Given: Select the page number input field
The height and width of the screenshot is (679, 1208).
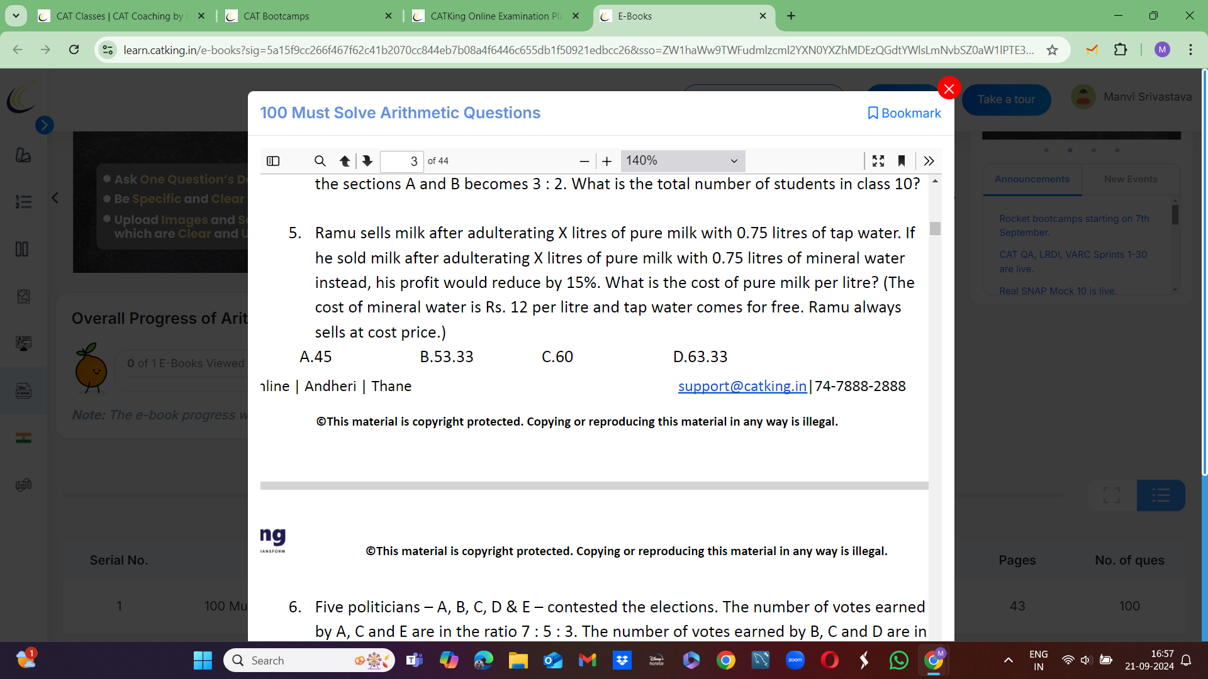Looking at the screenshot, I should [x=401, y=161].
